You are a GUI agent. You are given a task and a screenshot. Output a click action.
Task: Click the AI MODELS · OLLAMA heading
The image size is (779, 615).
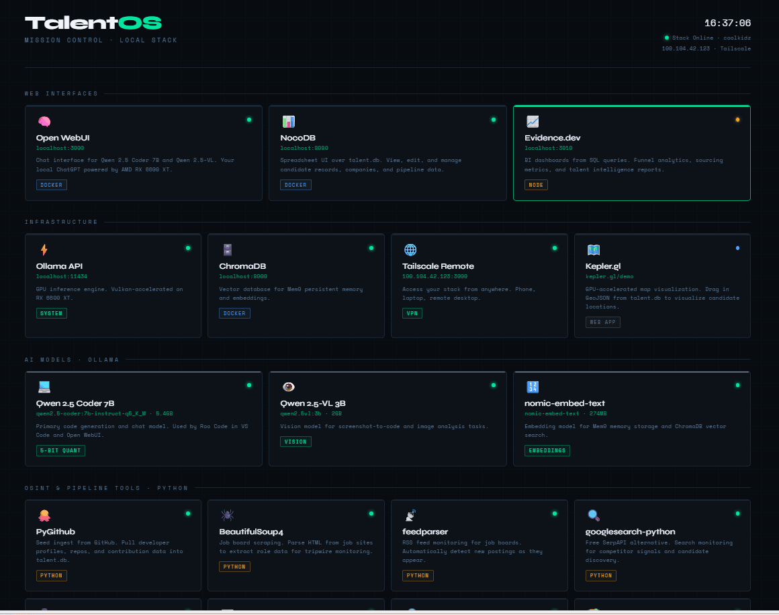point(72,360)
